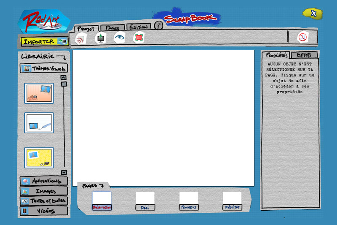Click the Thèmes Visuels section icon
Viewport: 337px width, 225px height.
(27, 68)
